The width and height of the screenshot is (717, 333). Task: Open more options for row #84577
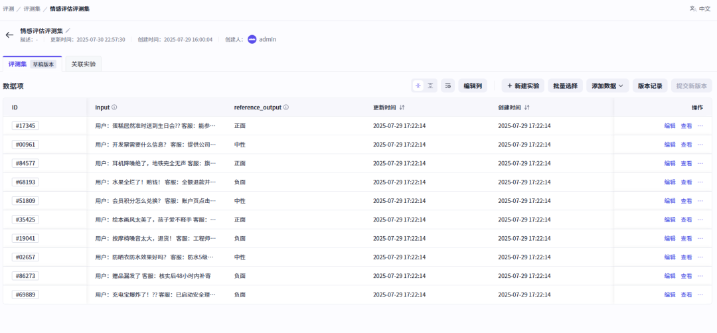tap(700, 164)
